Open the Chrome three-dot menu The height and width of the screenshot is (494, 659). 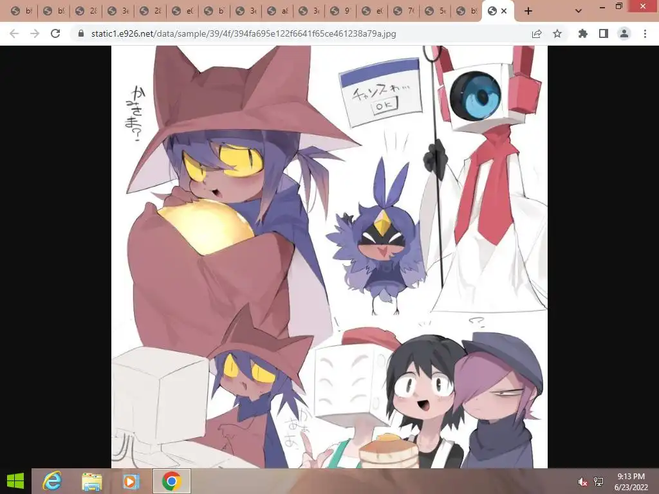tap(645, 33)
